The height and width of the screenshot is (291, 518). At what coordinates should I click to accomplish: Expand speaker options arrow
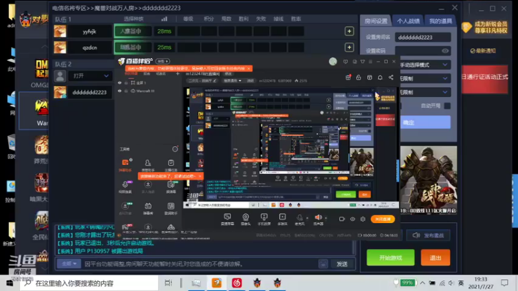(326, 218)
